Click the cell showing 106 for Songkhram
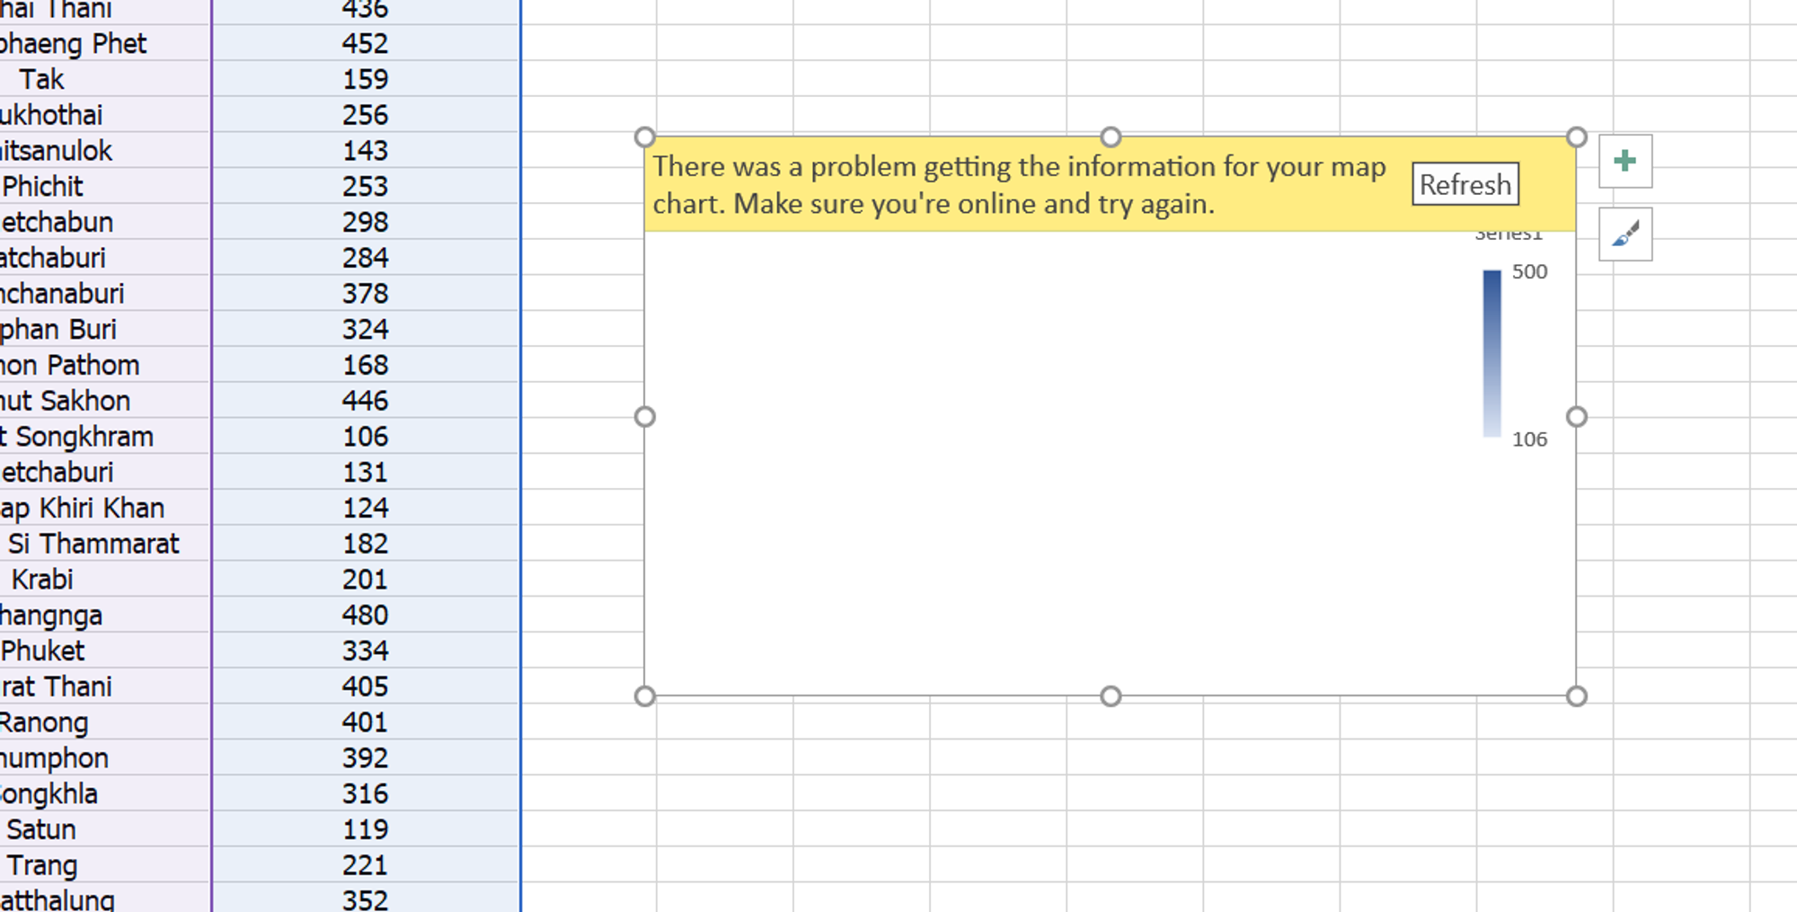The height and width of the screenshot is (912, 1797). tap(364, 436)
